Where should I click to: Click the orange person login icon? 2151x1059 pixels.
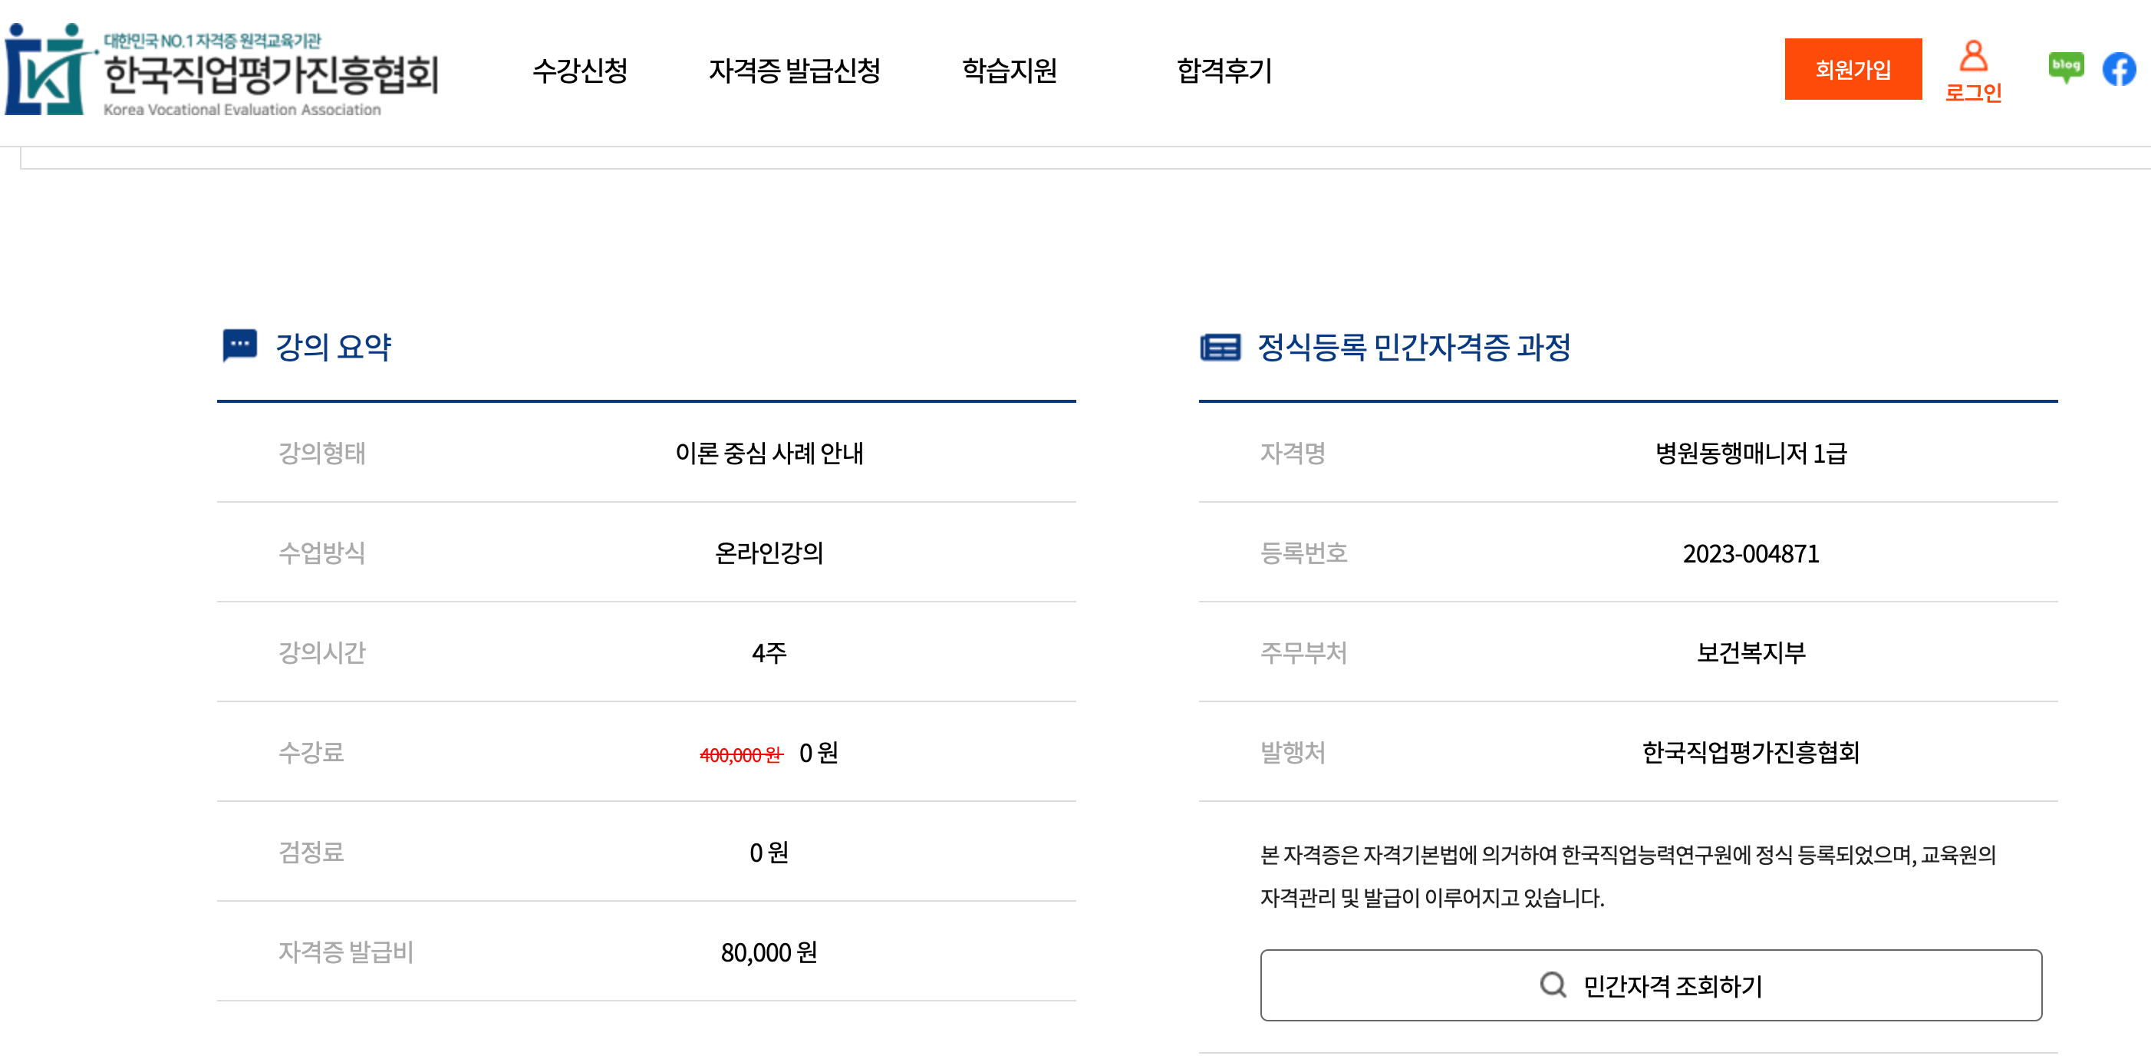1974,57
